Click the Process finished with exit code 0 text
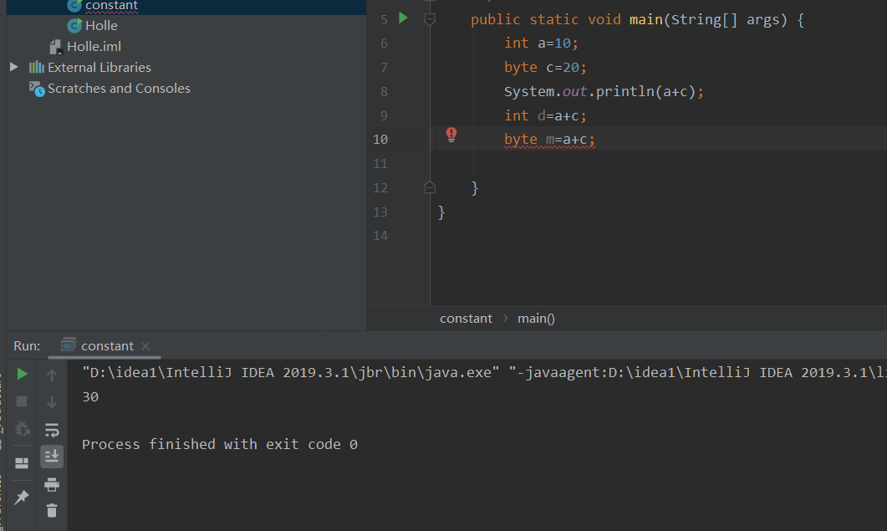The width and height of the screenshot is (887, 531). pyautogui.click(x=220, y=444)
